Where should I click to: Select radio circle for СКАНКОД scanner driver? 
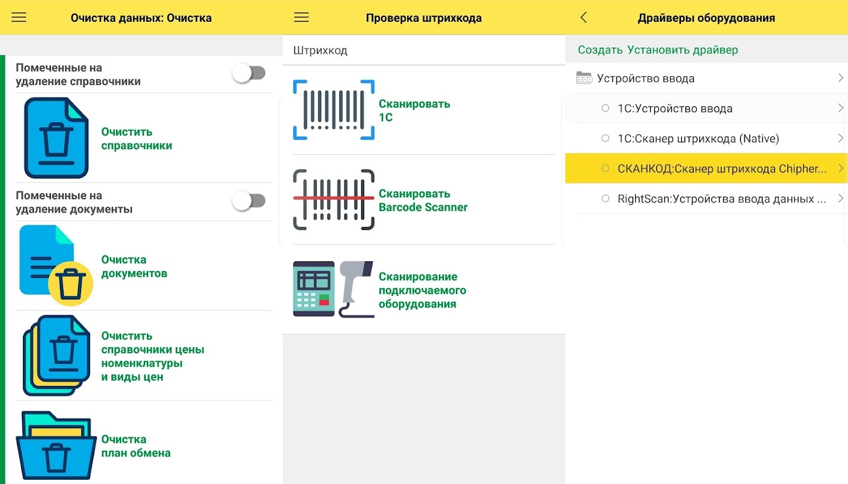click(x=605, y=169)
